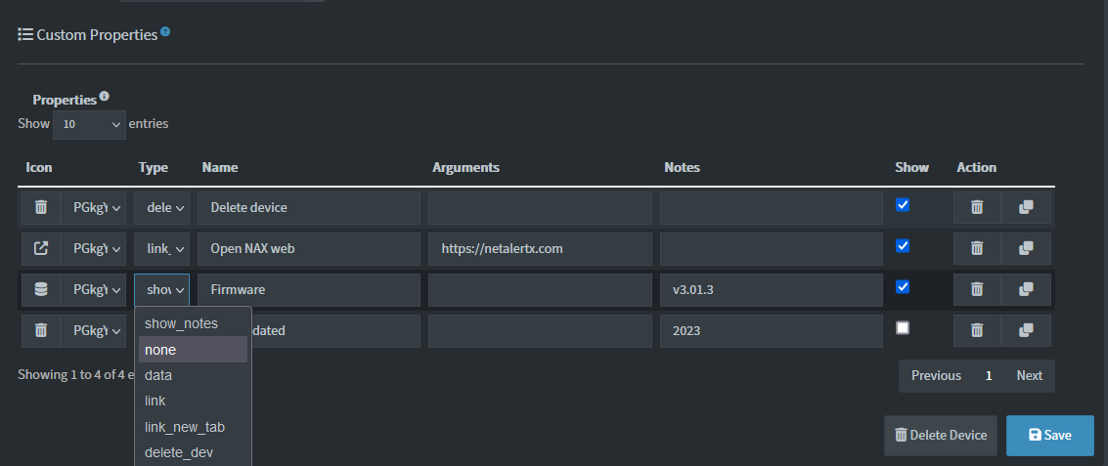Click the database icon in the Firmware row
The height and width of the screenshot is (466, 1108).
click(x=40, y=289)
